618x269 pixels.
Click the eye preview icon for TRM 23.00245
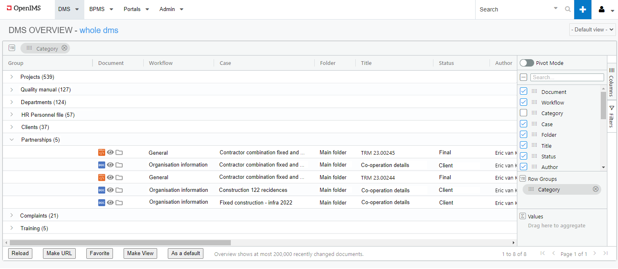[111, 153]
